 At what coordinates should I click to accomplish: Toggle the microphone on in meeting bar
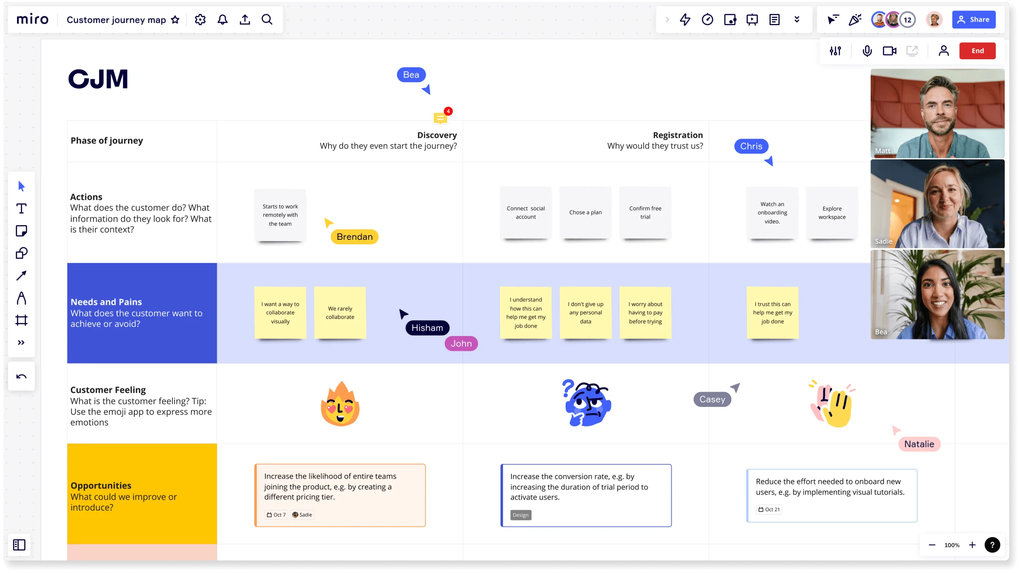[867, 50]
